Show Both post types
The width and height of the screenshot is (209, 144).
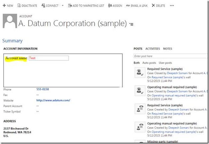(x=137, y=63)
